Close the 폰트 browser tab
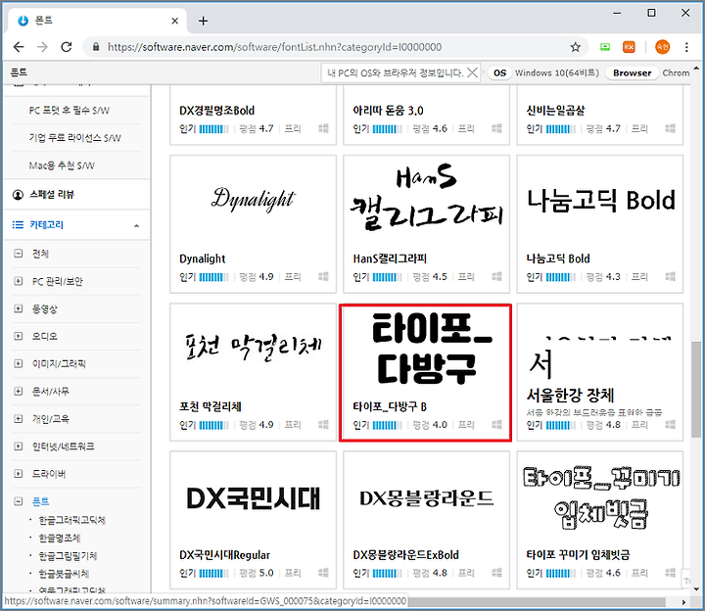The image size is (705, 611). point(175,21)
